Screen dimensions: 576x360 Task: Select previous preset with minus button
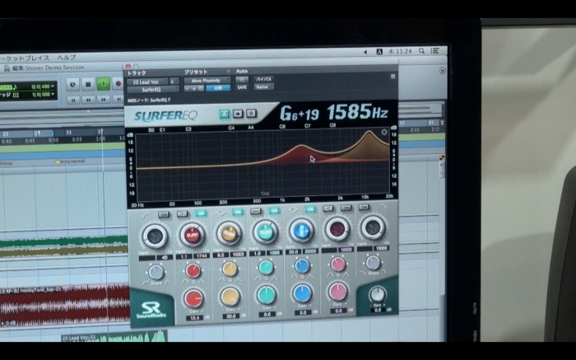coord(188,89)
